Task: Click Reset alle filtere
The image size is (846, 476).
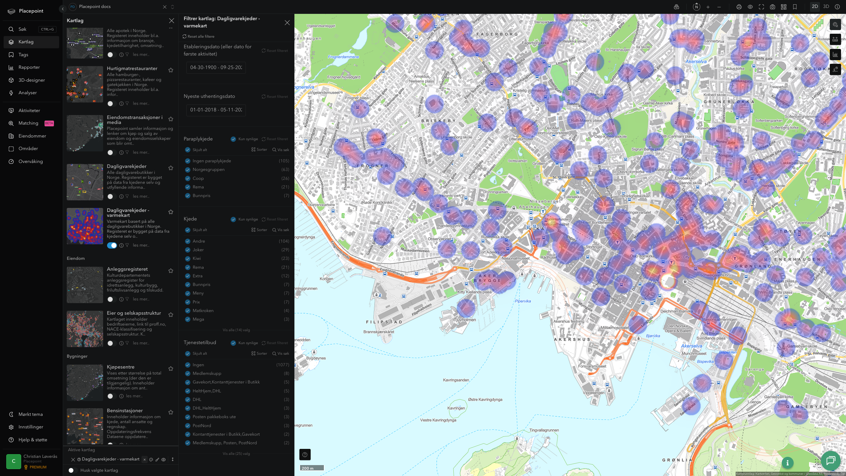Action: pyautogui.click(x=198, y=36)
